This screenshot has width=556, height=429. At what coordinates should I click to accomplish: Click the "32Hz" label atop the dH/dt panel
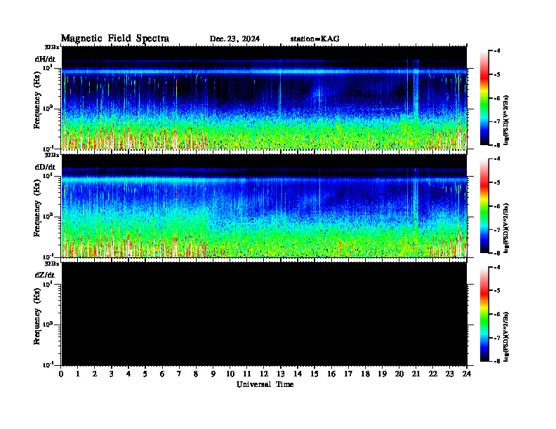(x=52, y=46)
